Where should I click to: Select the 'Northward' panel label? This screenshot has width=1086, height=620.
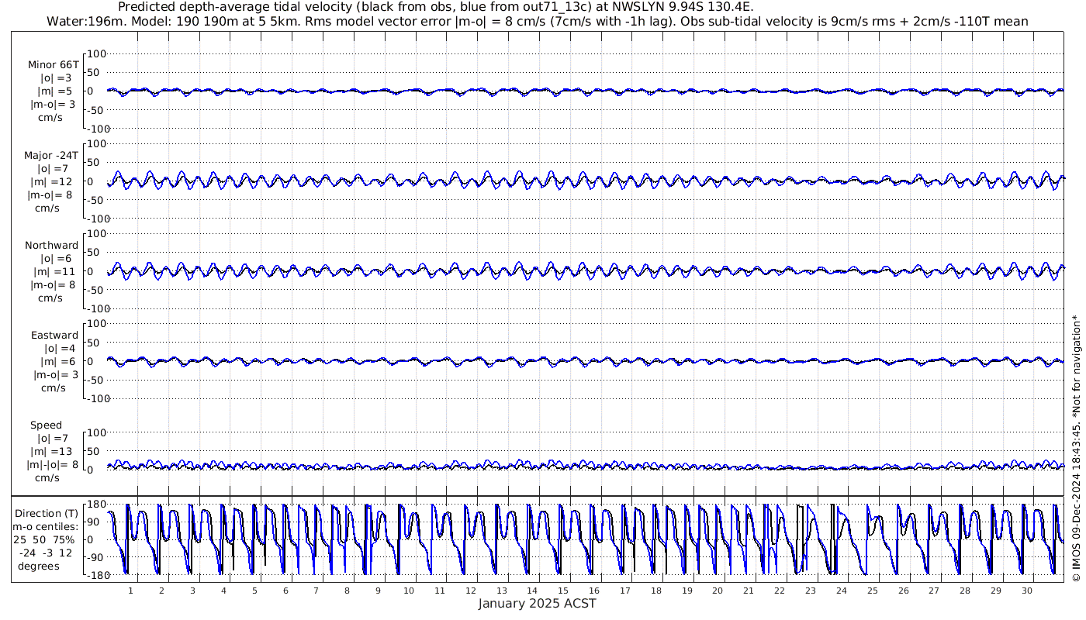(x=51, y=245)
